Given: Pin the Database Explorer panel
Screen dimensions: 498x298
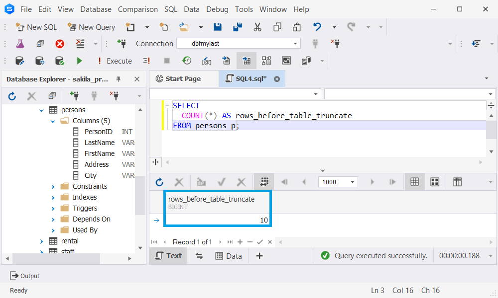Looking at the screenshot, I should 119,78.
